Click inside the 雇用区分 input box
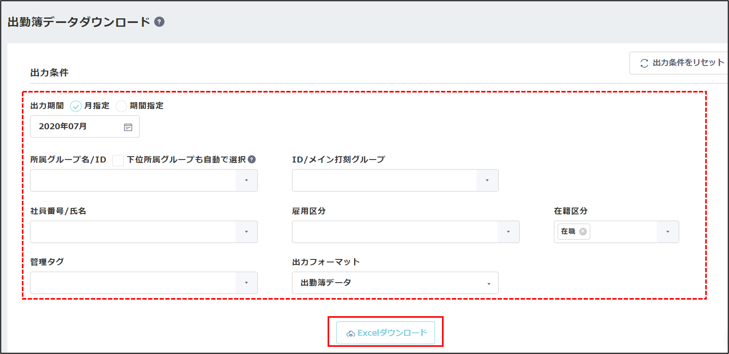The width and height of the screenshot is (729, 354). click(395, 232)
